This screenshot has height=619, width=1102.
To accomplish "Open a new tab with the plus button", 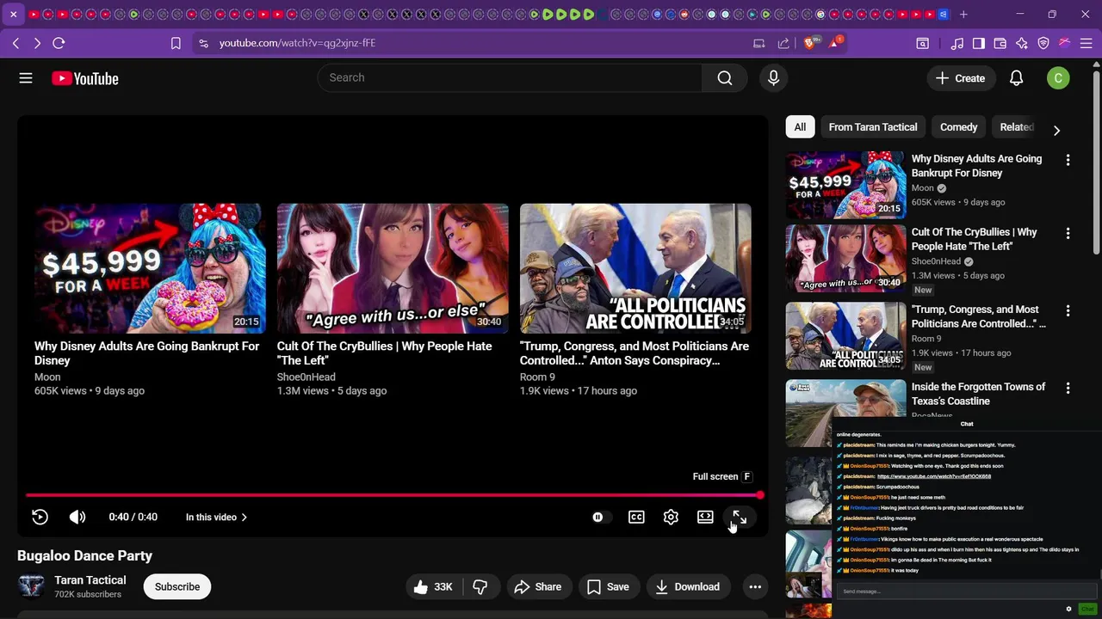I will click(963, 14).
